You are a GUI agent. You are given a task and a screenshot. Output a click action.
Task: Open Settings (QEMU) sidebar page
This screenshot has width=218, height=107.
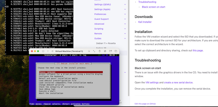coord(102,4)
